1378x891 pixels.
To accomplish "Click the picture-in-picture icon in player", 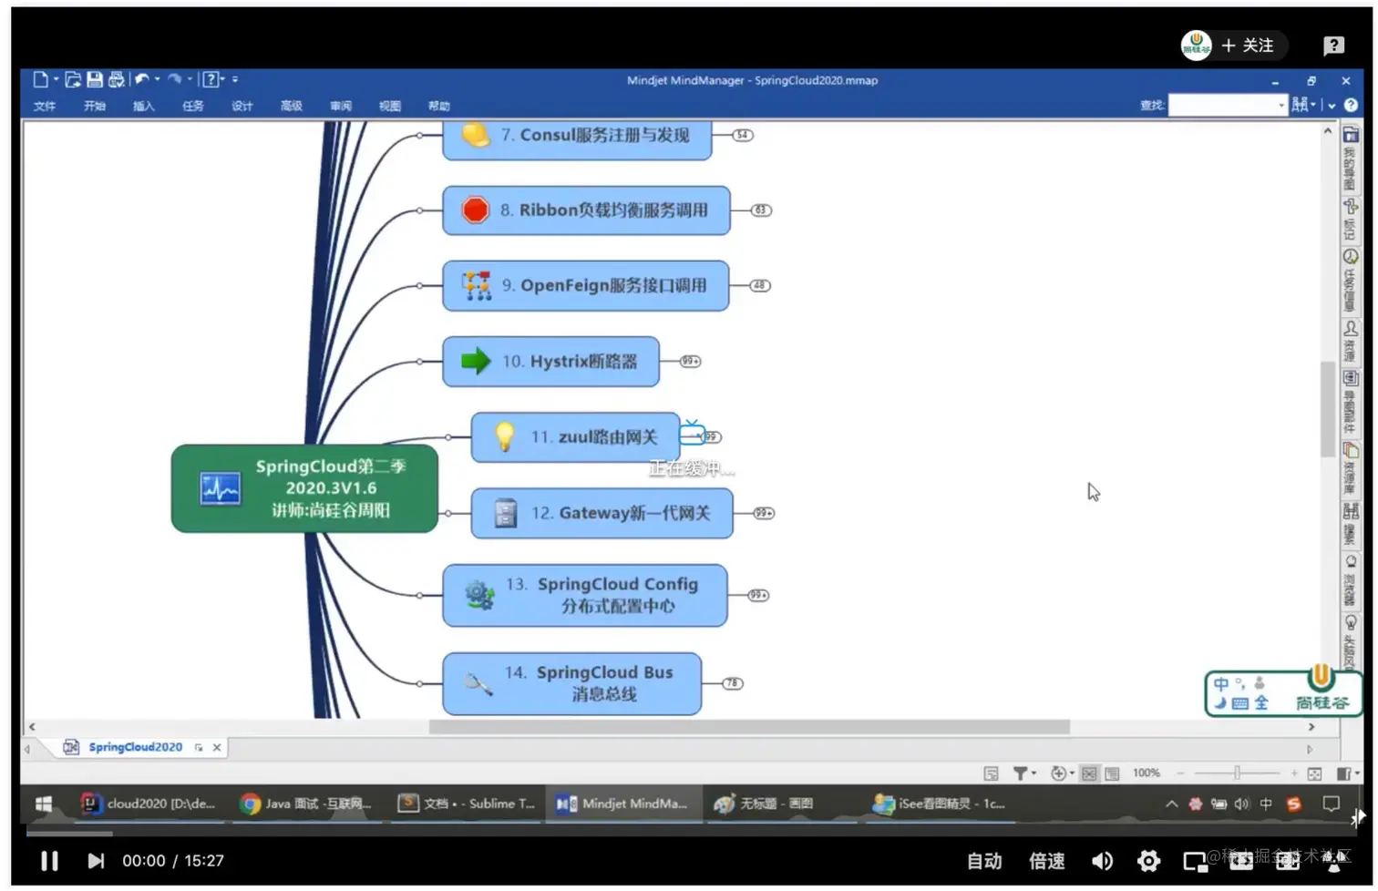I will point(1195,861).
